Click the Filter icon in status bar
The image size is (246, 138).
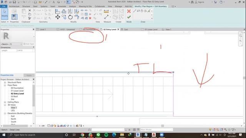pyautogui.click(x=233, y=130)
